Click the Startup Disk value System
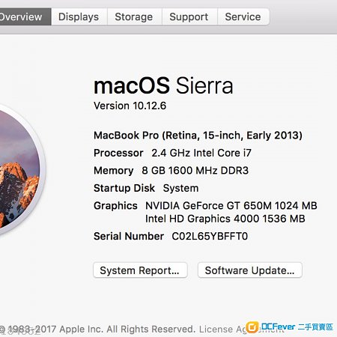The width and height of the screenshot is (337, 337). point(180,188)
